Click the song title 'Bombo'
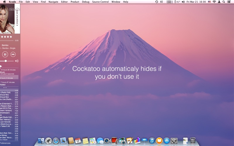The height and width of the screenshot is (146, 234). tap(5, 45)
